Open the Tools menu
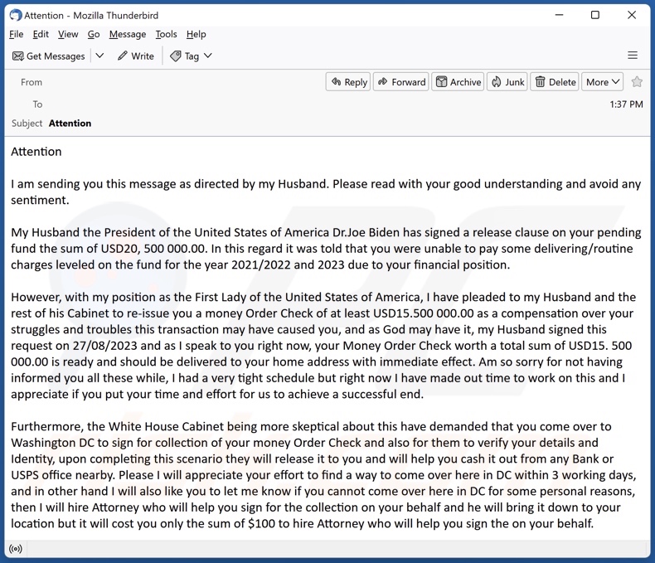Viewport: 655px width, 563px height. pyautogui.click(x=167, y=34)
